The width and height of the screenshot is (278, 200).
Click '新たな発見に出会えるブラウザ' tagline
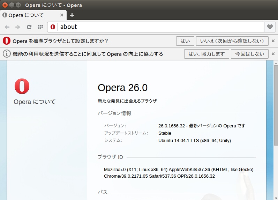(x=127, y=101)
